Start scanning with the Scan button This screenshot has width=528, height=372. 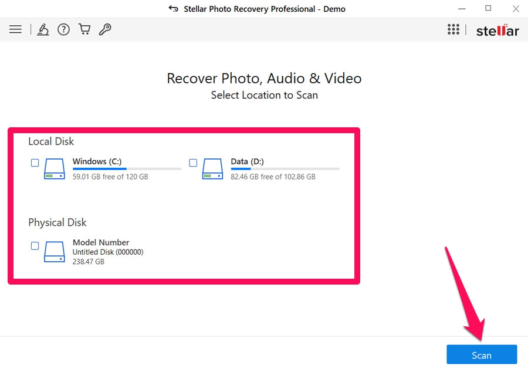click(482, 355)
